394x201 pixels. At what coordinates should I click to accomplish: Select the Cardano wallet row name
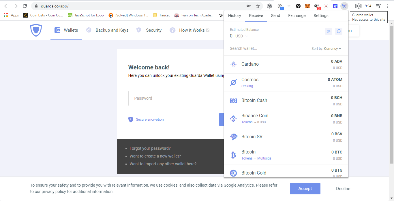pyautogui.click(x=250, y=64)
